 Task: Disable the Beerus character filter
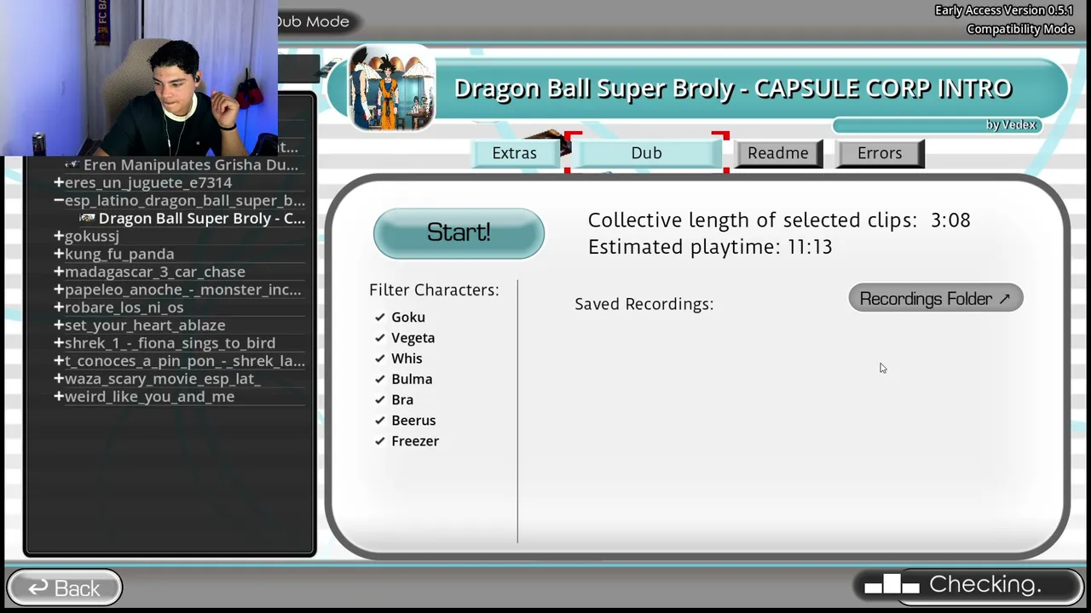click(x=380, y=421)
